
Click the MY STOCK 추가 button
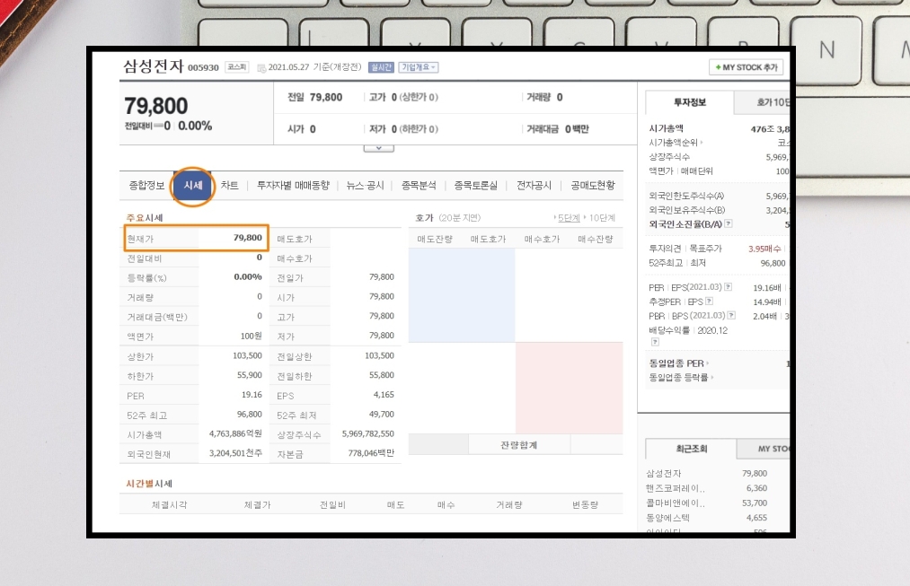[x=746, y=67]
